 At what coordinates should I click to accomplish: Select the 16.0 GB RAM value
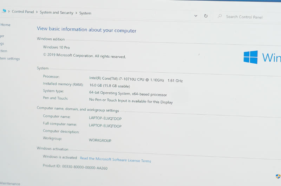110,86
